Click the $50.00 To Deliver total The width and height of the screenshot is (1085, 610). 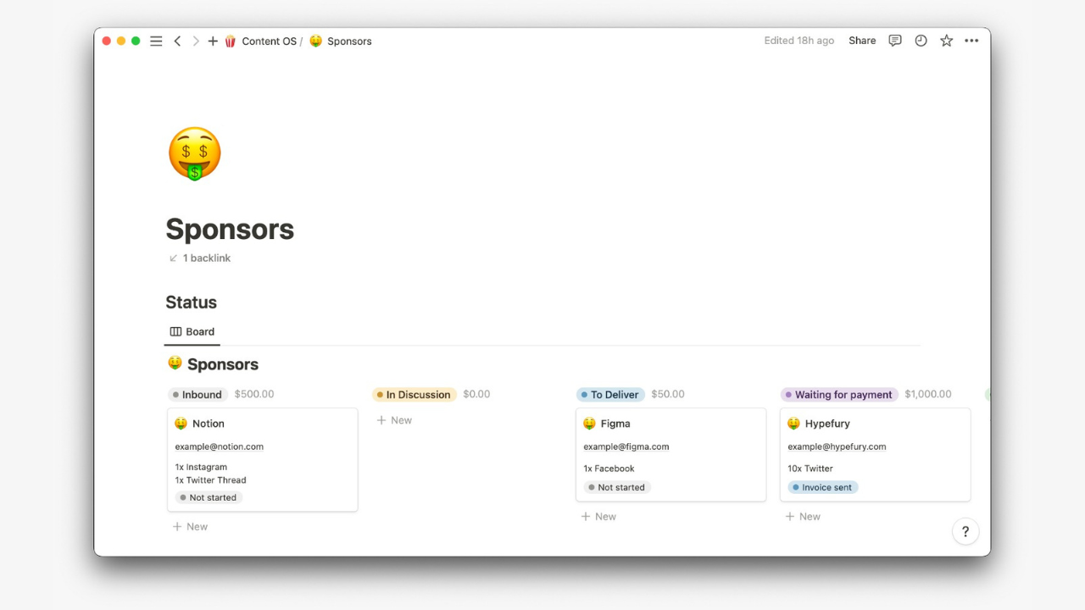(668, 395)
